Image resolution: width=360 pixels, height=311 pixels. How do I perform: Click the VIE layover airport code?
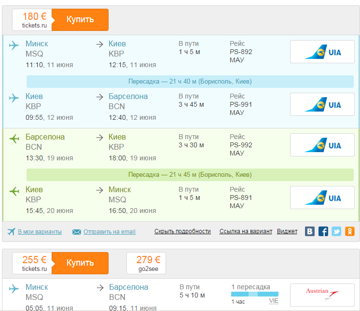click(x=274, y=301)
